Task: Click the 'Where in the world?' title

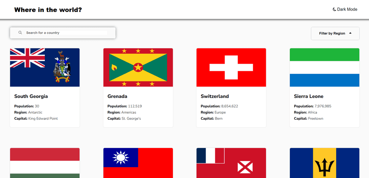Action: [x=48, y=10]
